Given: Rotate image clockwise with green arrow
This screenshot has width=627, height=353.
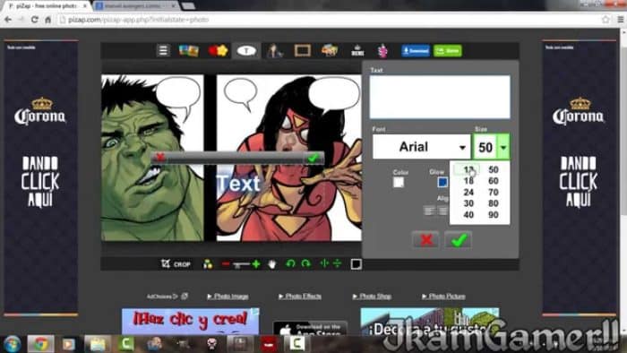Looking at the screenshot, I should [306, 263].
